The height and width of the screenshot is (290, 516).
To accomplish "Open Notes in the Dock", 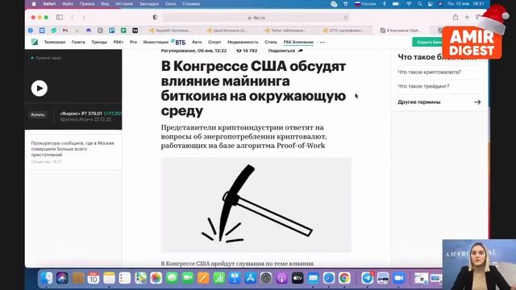I will [x=110, y=278].
